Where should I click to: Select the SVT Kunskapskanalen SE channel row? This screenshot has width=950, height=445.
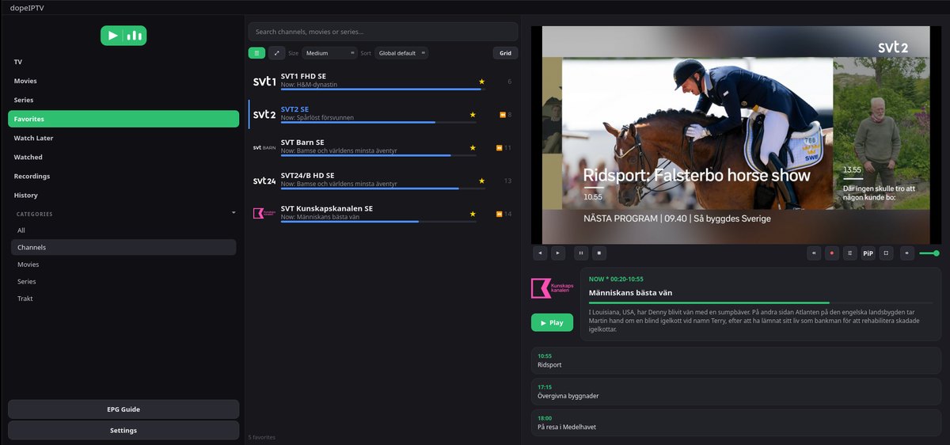click(383, 214)
